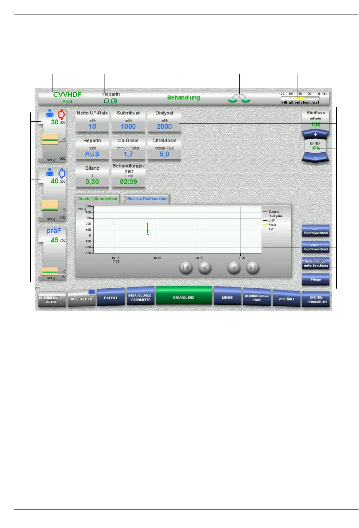Open the Heparin AUS field

click(x=92, y=149)
